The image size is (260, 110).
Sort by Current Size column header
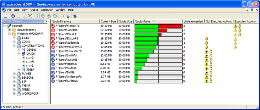tap(108, 22)
